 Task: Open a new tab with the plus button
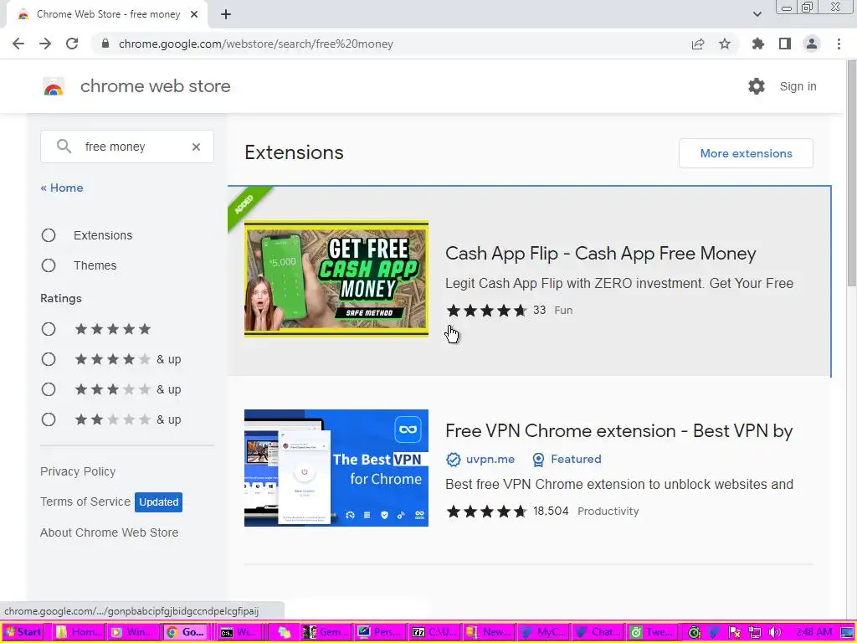(226, 15)
